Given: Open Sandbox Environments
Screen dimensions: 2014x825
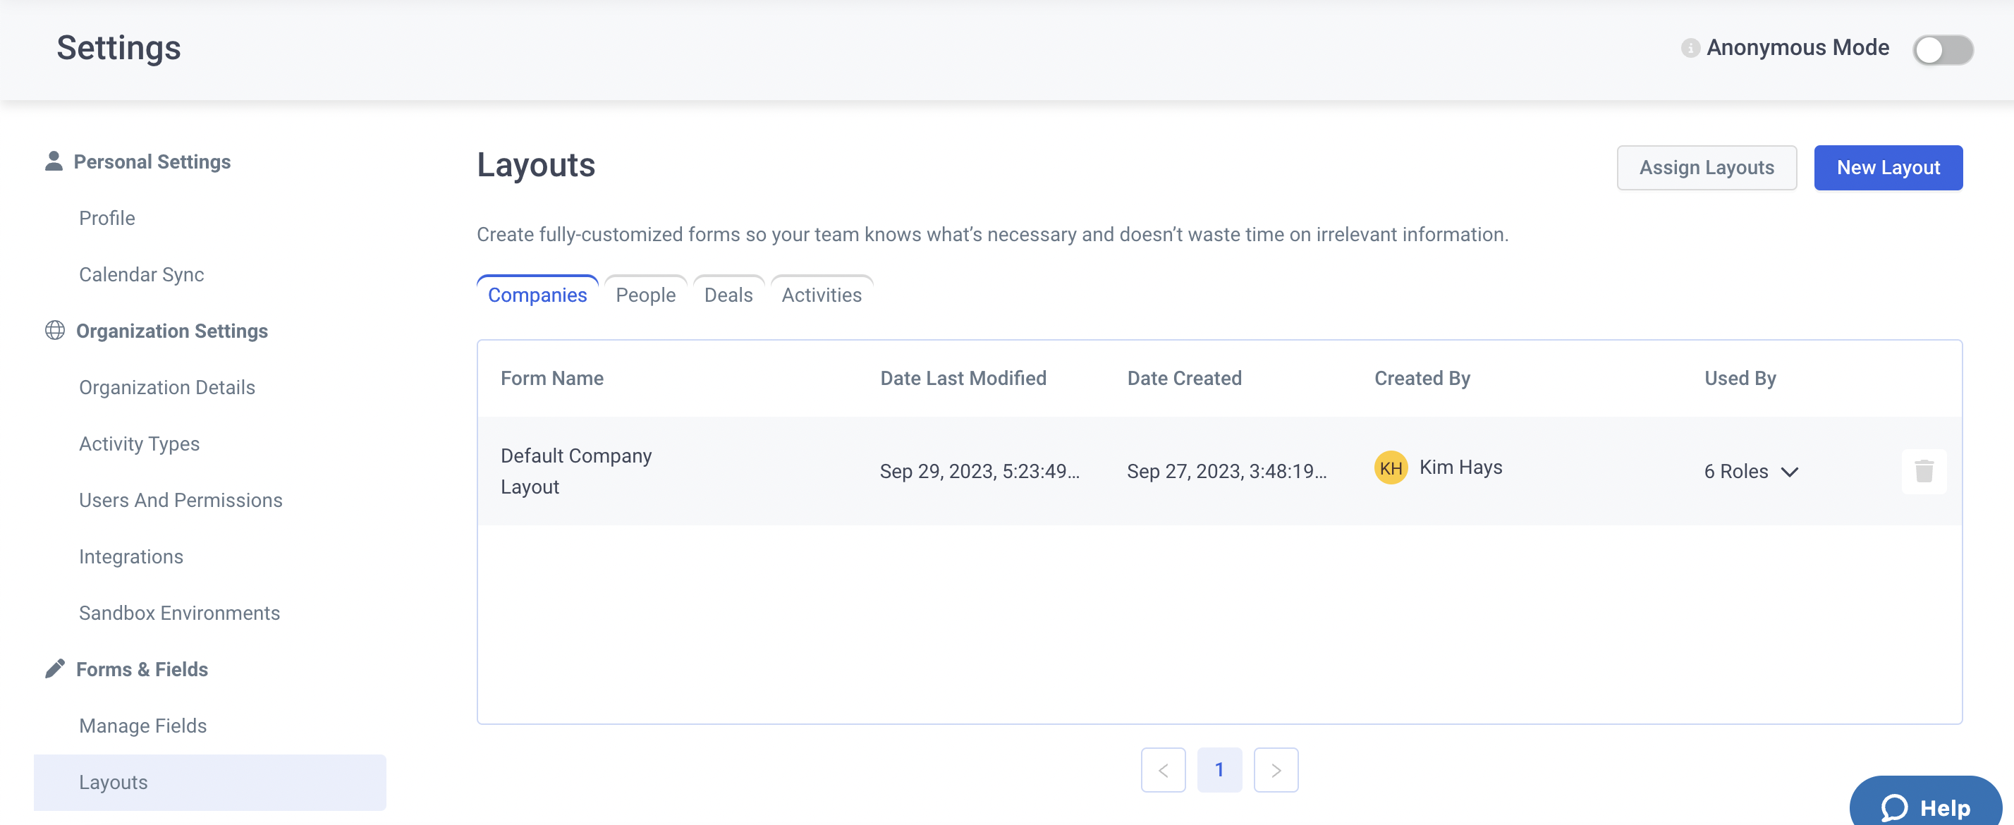Looking at the screenshot, I should click(x=180, y=612).
